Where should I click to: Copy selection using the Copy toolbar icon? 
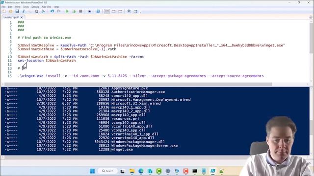coord(30,11)
